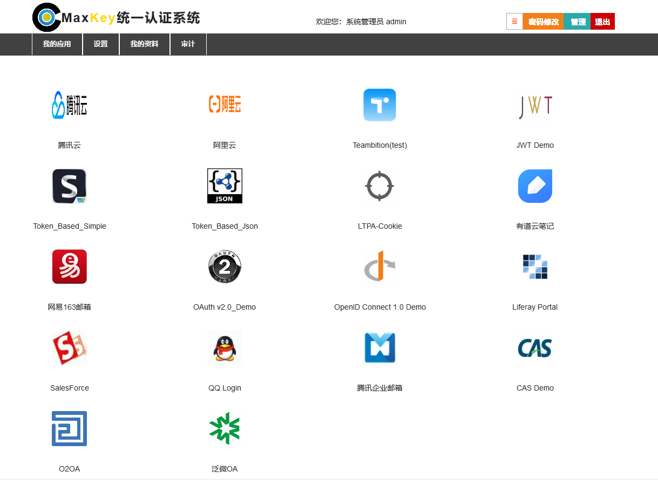
Task: Open the 我的应用 menu tab
Action: point(57,44)
